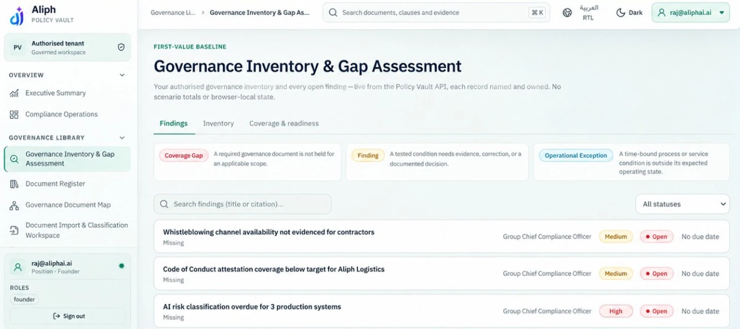Open Executive Summary in the sidebar
This screenshot has width=740, height=329.
click(68, 93)
